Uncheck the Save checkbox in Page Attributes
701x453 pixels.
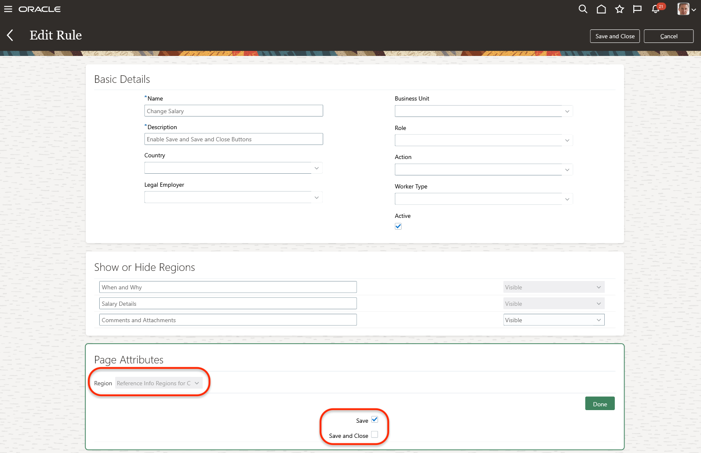[x=375, y=420]
